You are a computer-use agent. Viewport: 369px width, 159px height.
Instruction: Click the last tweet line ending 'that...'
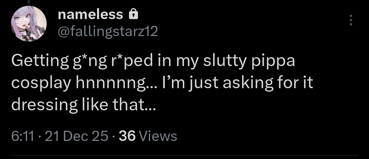(x=83, y=105)
